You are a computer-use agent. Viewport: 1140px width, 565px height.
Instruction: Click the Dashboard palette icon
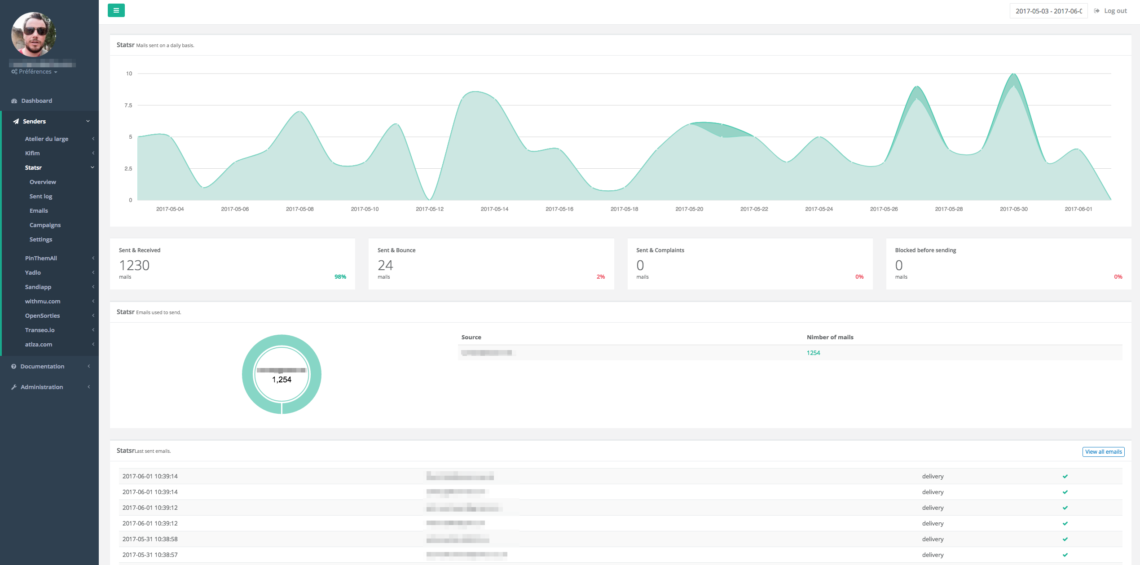pyautogui.click(x=14, y=101)
